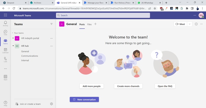The image size is (206, 108).
Task: Open Help at the bottom of the rail
Action: [x=5, y=104]
